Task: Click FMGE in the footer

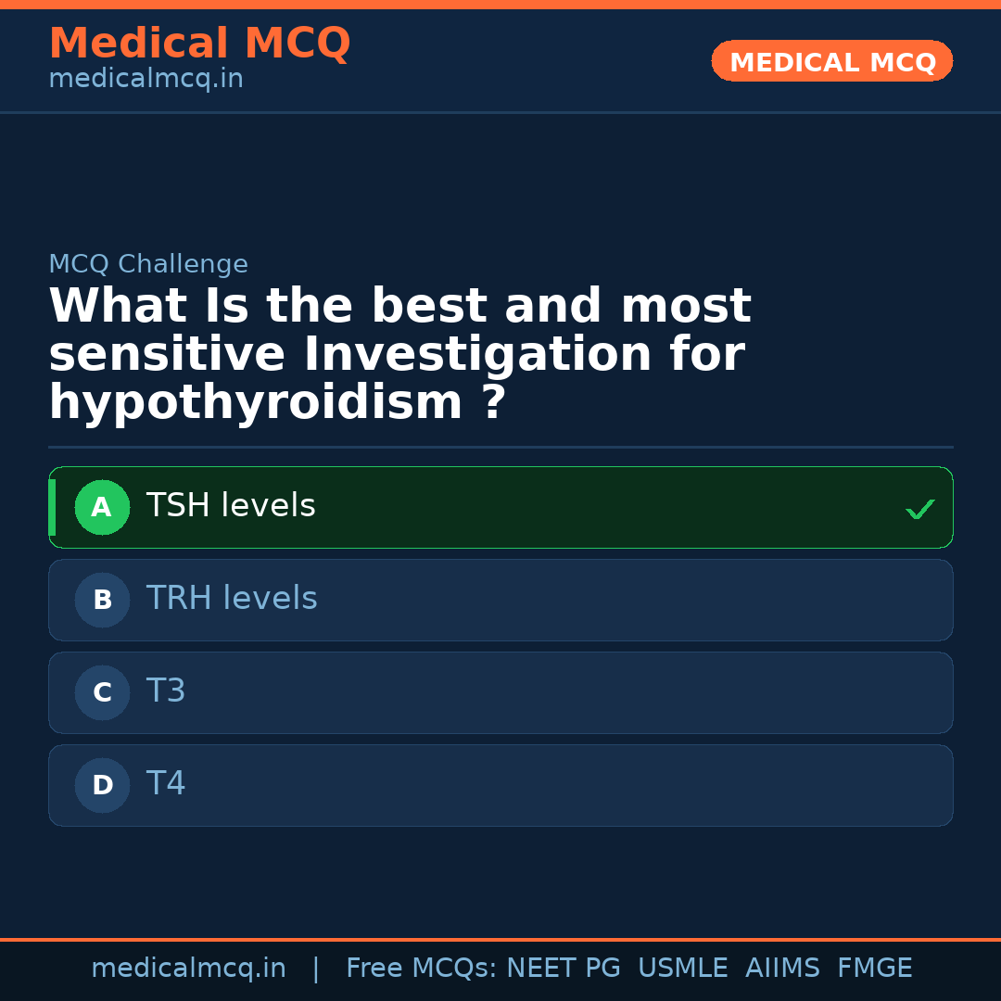Action: (874, 969)
